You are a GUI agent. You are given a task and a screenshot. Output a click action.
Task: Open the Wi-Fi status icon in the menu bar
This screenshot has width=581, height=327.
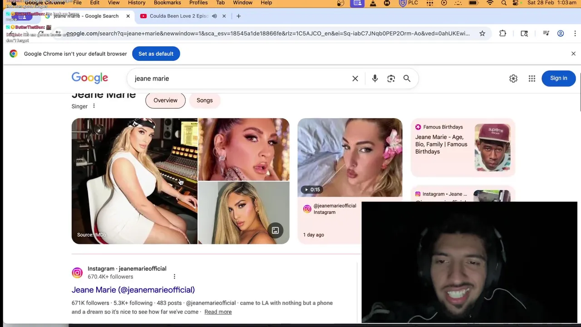pyautogui.click(x=490, y=3)
